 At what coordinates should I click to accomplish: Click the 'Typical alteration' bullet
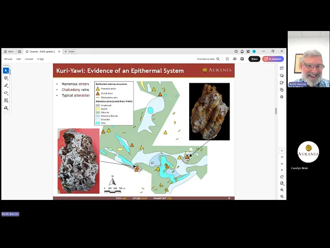[x=76, y=95]
